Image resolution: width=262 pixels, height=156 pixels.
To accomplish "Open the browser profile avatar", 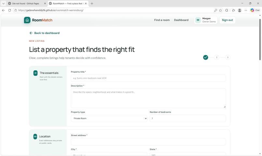I will [x=240, y=10].
